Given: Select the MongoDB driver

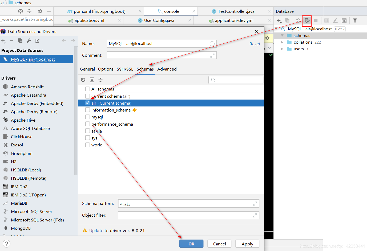Looking at the screenshot, I should click(x=21, y=228).
